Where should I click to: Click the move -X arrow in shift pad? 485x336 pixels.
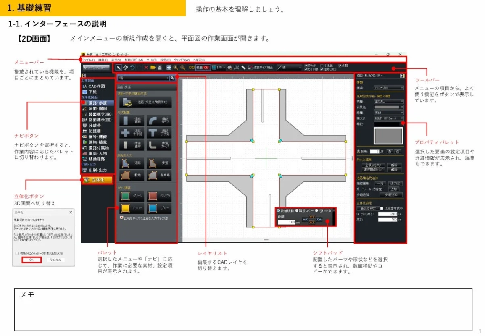(305, 220)
